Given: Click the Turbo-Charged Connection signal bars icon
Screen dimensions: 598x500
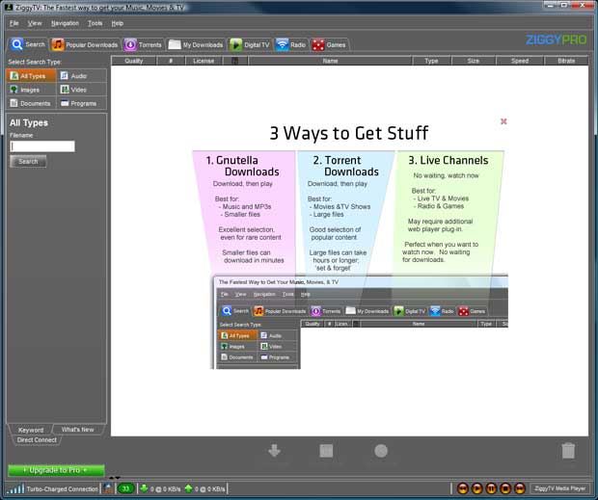Looking at the screenshot, I should [x=16, y=488].
